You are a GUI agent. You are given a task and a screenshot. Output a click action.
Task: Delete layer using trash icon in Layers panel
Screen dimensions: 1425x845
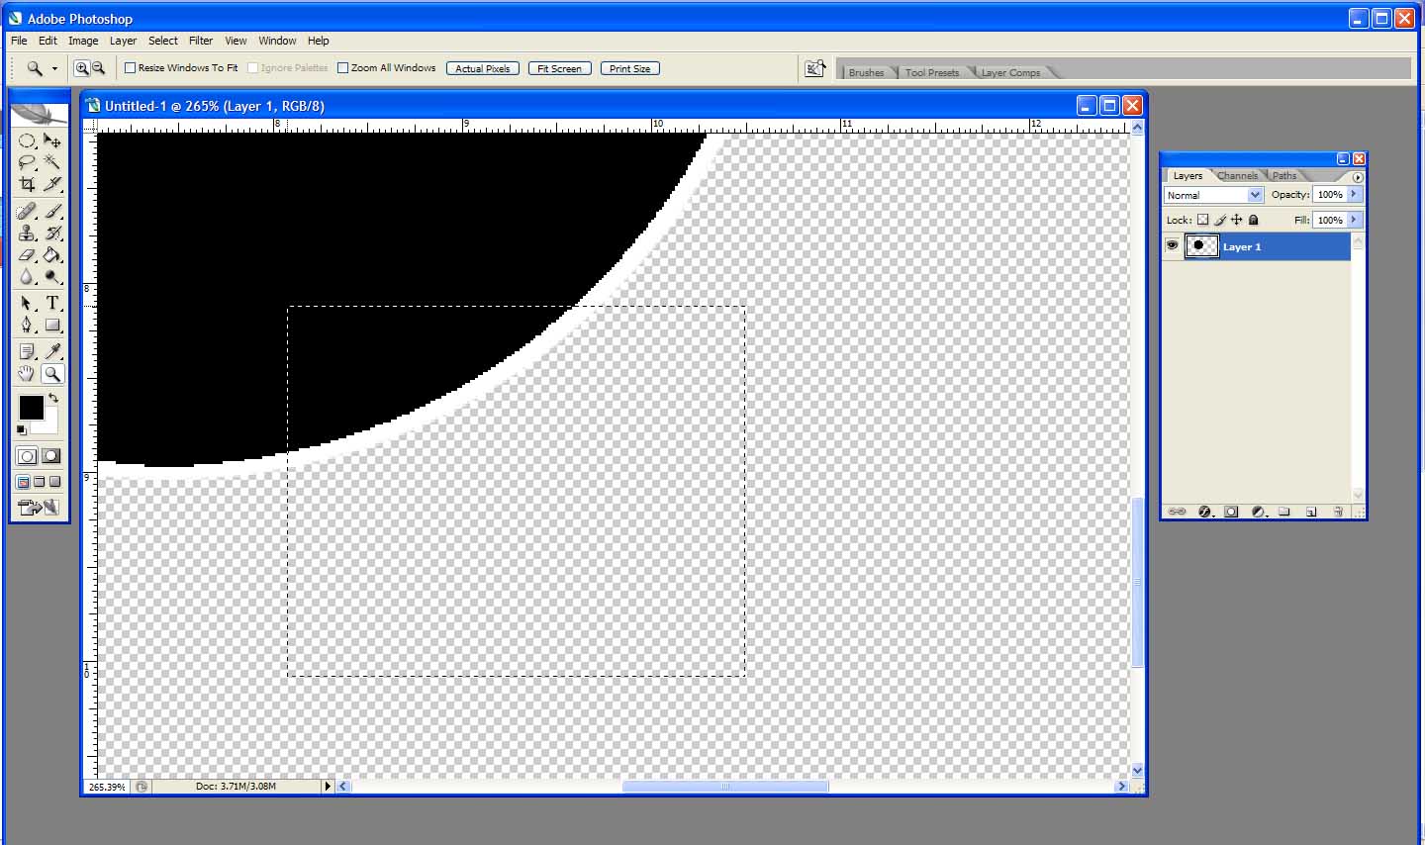(1338, 512)
